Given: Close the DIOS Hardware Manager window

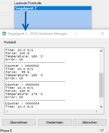Looking at the screenshot, I should point(102,33).
